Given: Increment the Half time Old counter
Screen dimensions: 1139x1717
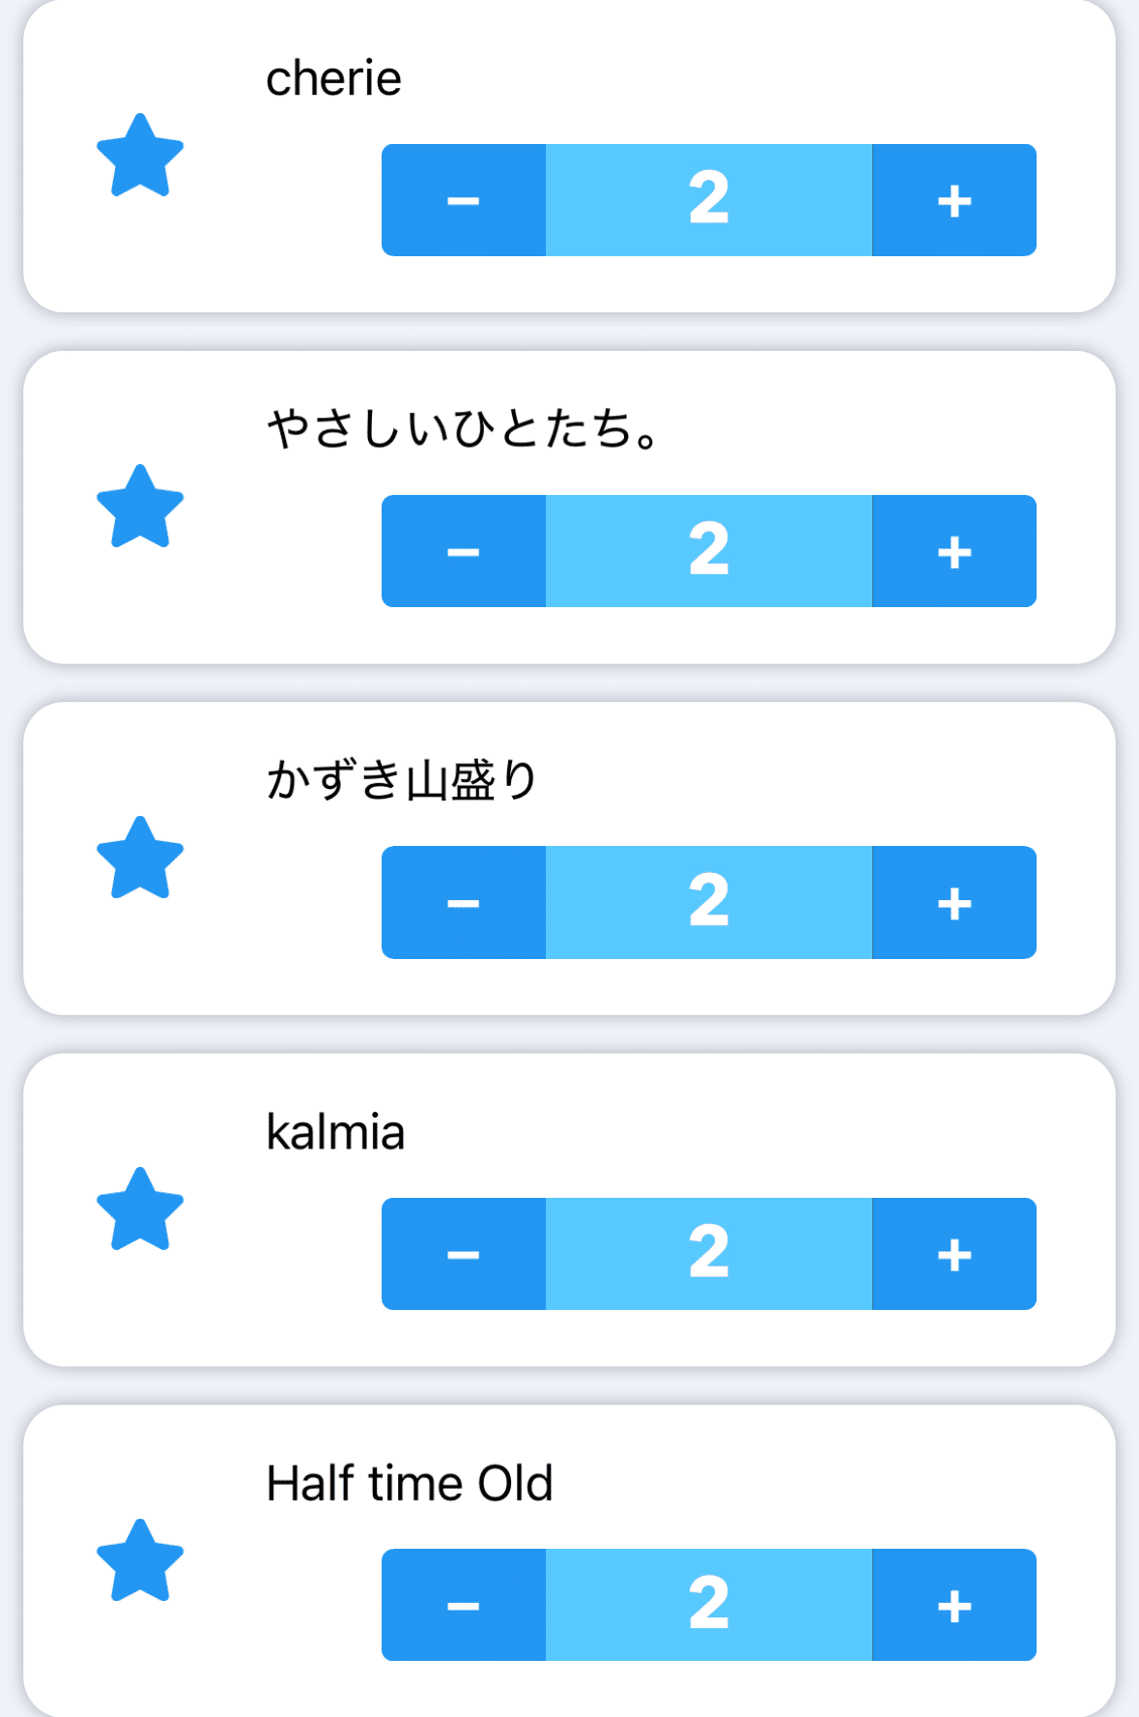Looking at the screenshot, I should (954, 1605).
